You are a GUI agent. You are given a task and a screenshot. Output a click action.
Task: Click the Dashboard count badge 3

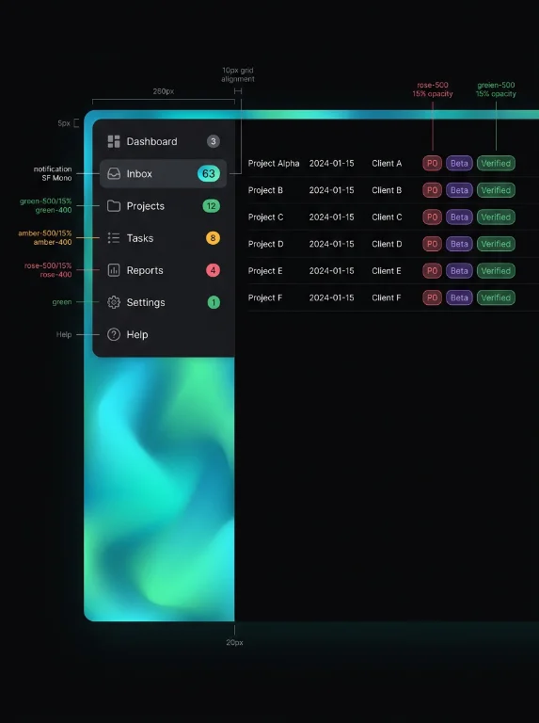coord(213,141)
